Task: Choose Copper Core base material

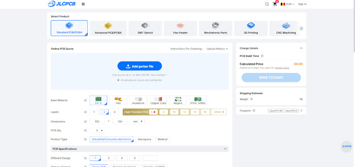Action: [158, 100]
